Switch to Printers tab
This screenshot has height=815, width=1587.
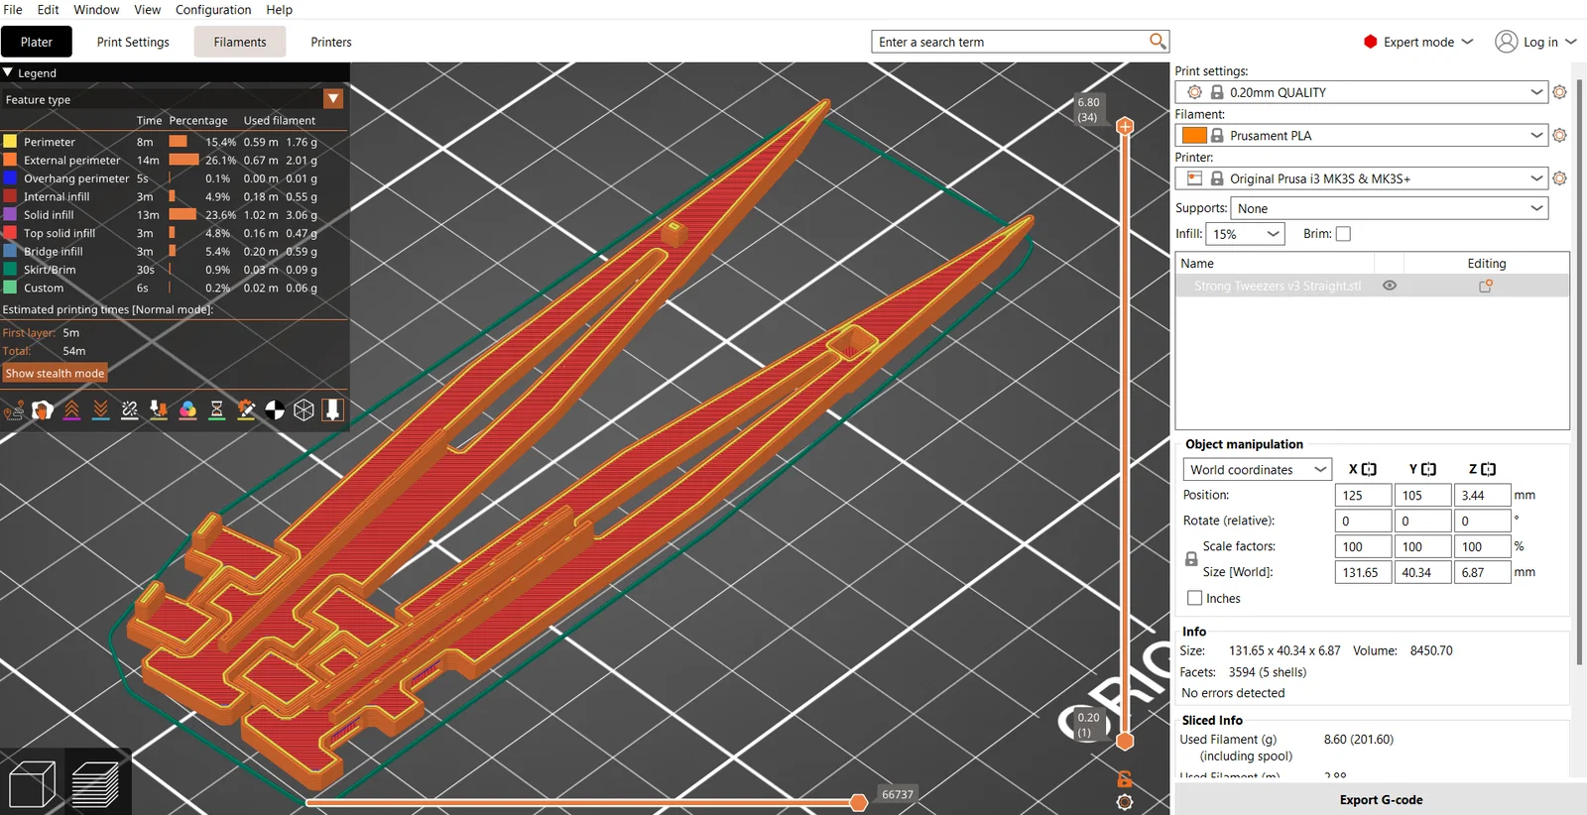point(331,42)
